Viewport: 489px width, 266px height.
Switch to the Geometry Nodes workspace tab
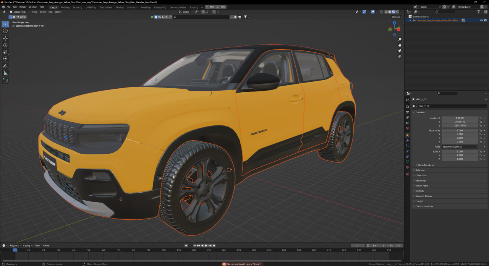[178, 7]
